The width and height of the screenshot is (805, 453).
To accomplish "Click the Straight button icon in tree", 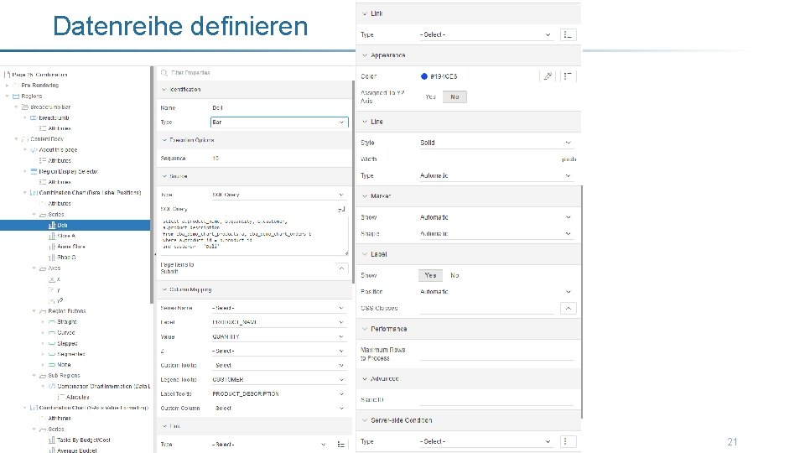I will click(52, 322).
